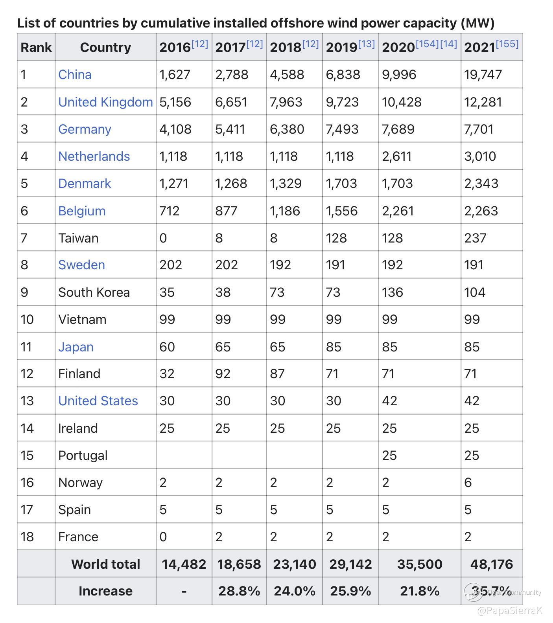Viewport: 553px width, 623px height.
Task: Click Germany's 2021 value 7,701
Action: coord(479,129)
